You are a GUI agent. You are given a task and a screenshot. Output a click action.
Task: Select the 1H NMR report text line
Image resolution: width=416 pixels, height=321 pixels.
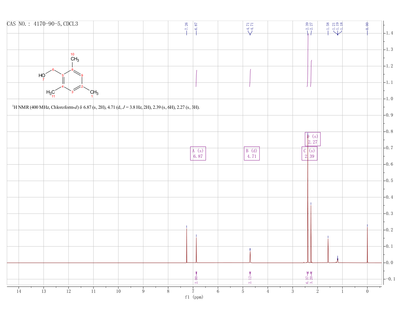click(x=106, y=107)
